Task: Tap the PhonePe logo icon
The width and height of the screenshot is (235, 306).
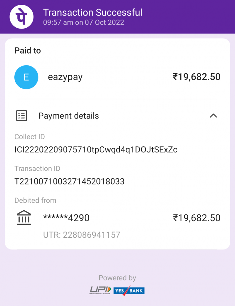Action: click(x=22, y=17)
